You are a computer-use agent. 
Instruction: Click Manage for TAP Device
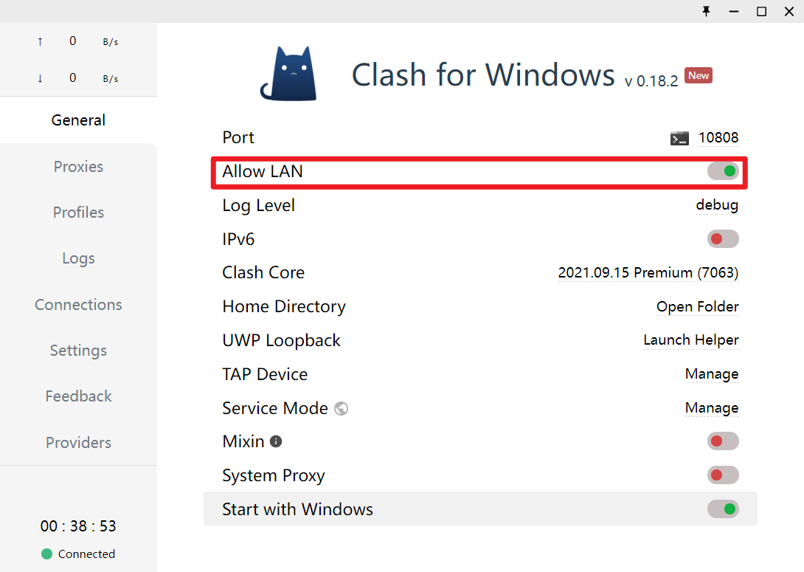pos(712,374)
